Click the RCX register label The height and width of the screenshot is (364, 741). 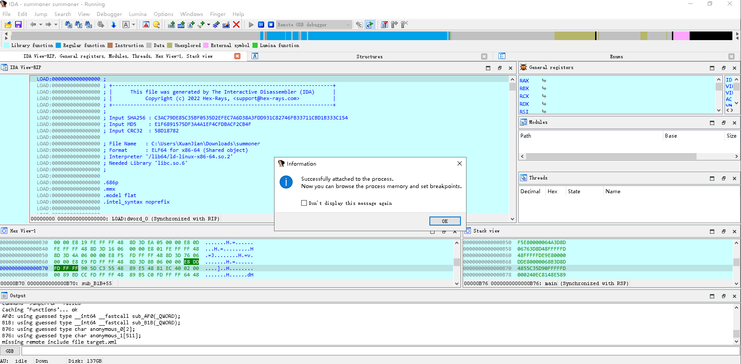[524, 96]
